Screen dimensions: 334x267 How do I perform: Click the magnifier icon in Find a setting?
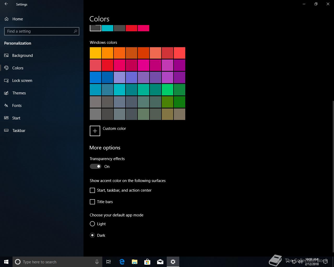75,31
